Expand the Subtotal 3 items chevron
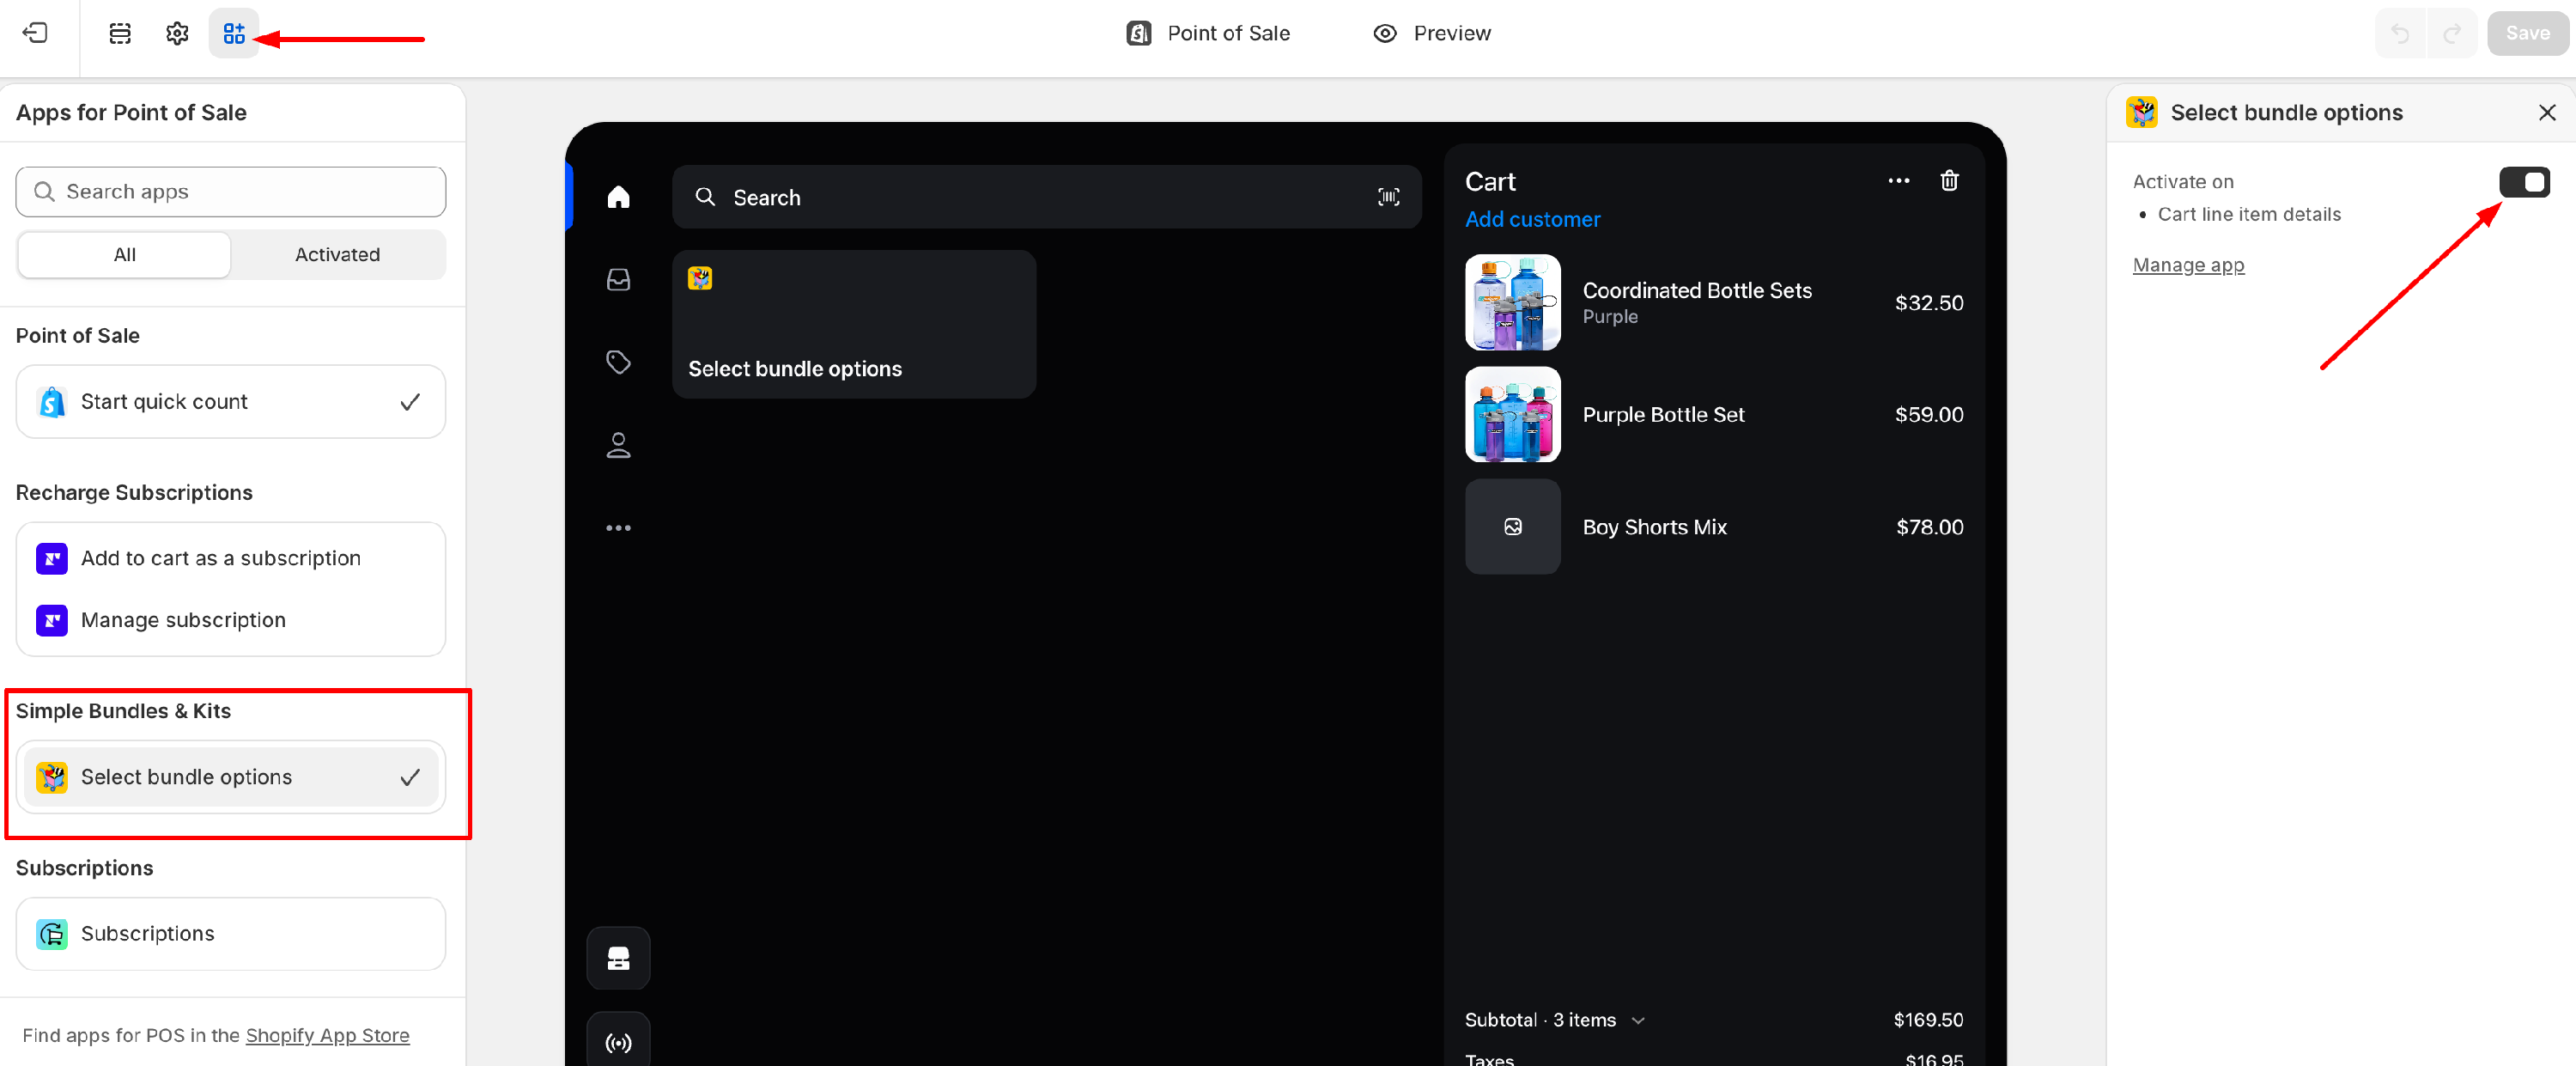Viewport: 2576px width, 1066px height. [1638, 1020]
